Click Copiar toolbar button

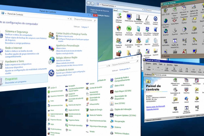[x=180, y=70]
